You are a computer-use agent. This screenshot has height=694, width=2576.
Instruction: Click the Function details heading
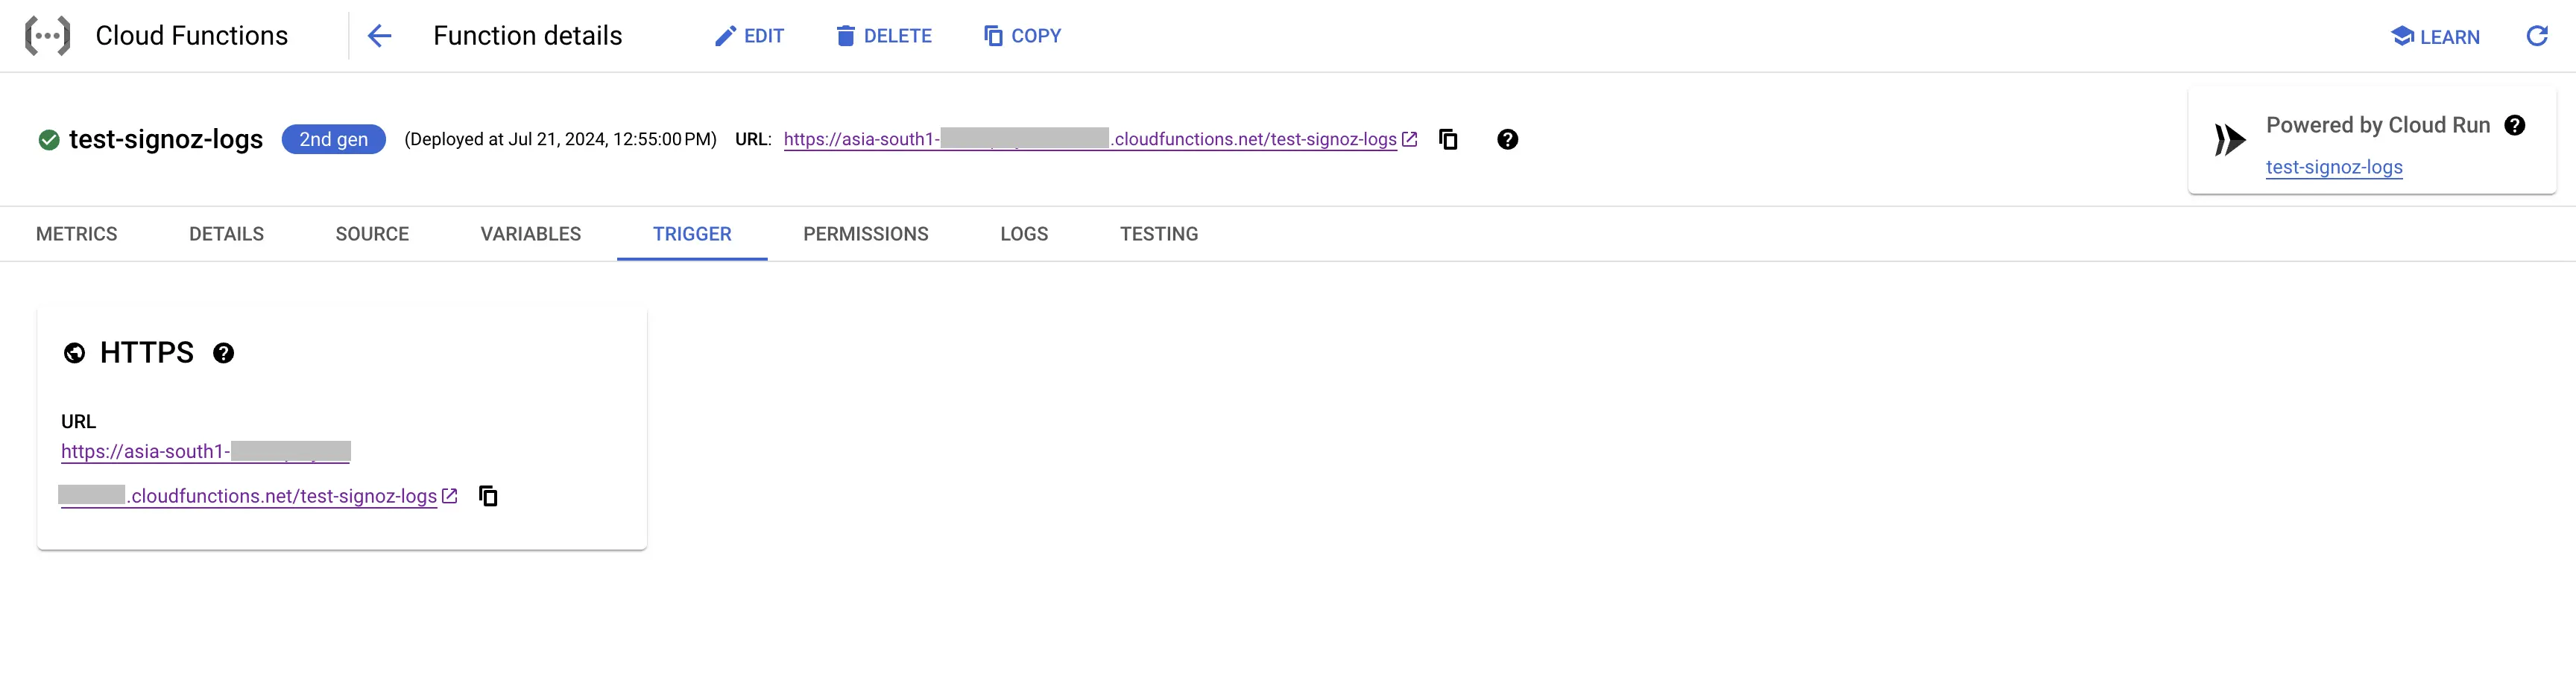tap(528, 36)
